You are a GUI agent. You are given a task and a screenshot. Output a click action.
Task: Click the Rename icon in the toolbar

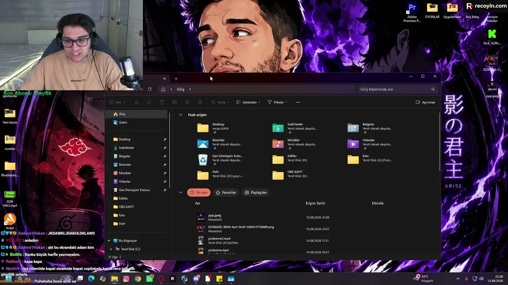[x=174, y=102]
